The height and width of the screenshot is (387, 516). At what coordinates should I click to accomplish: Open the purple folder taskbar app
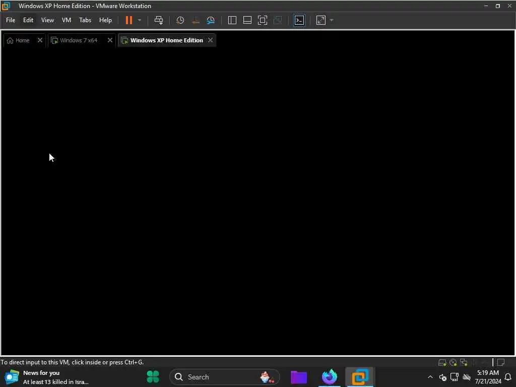tap(299, 377)
